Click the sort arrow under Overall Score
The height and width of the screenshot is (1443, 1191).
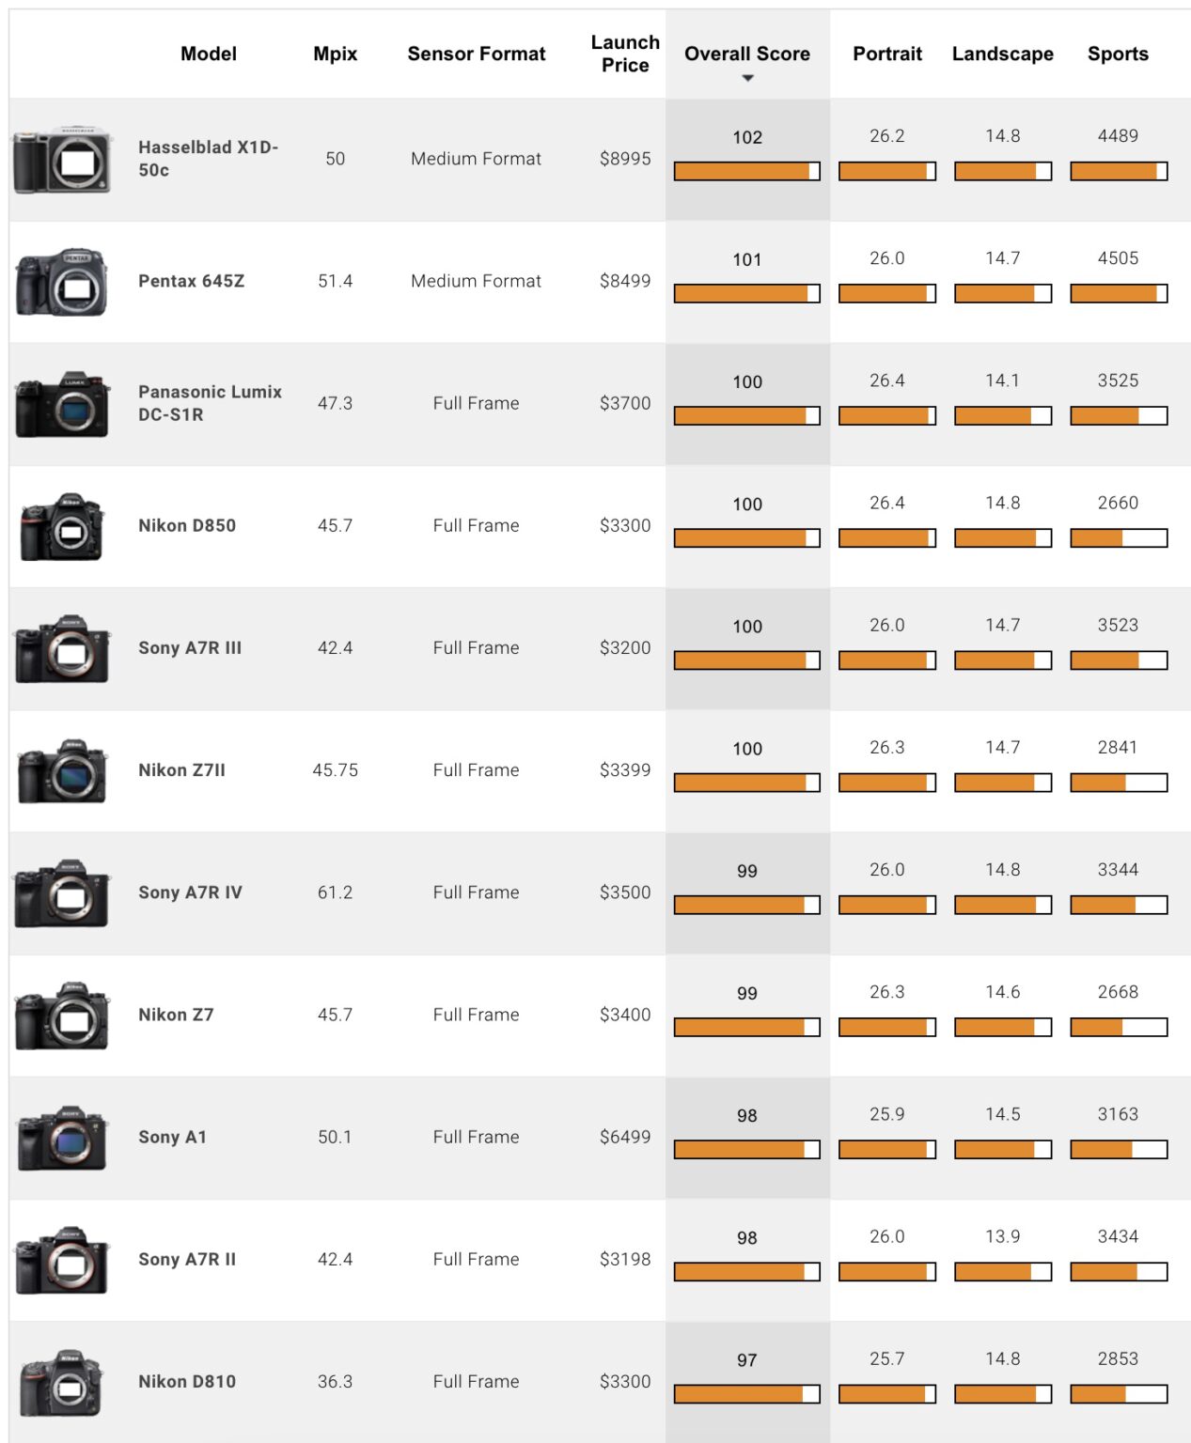coord(747,78)
